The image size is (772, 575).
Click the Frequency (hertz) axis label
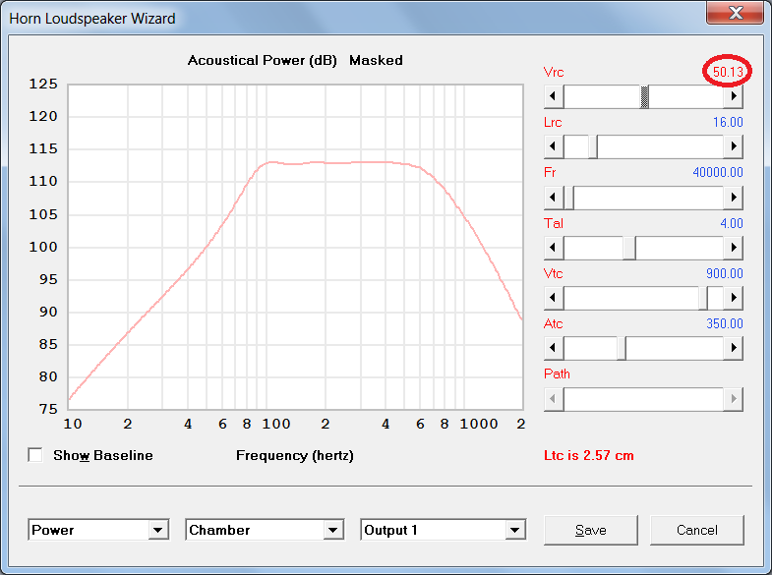pos(295,456)
